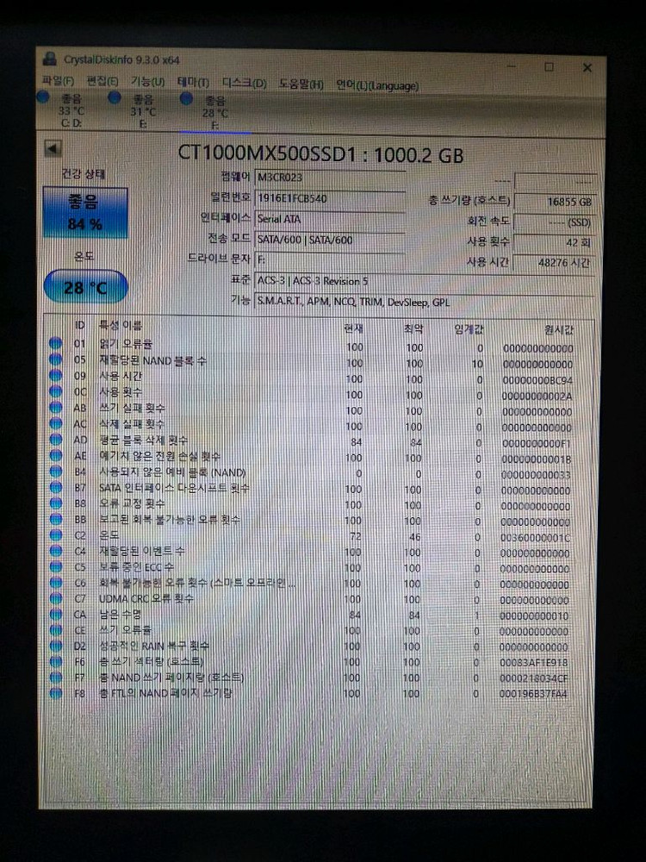Click status icon for CE 쓰기 오류율
Image resolution: width=646 pixels, height=862 pixels.
(56, 630)
